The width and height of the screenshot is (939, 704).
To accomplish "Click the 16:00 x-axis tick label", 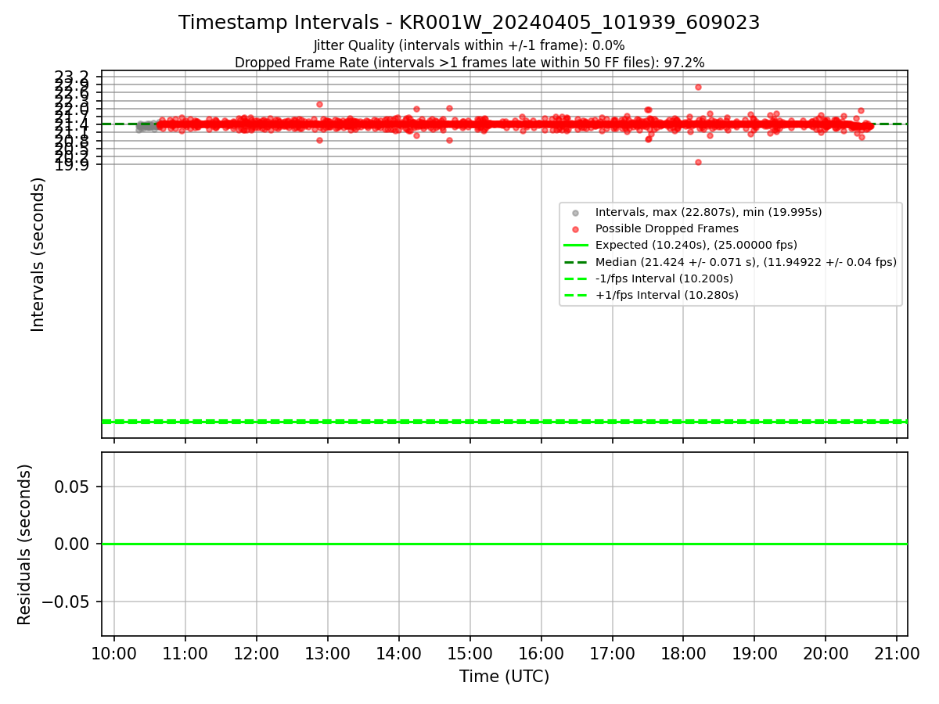I will tap(541, 653).
